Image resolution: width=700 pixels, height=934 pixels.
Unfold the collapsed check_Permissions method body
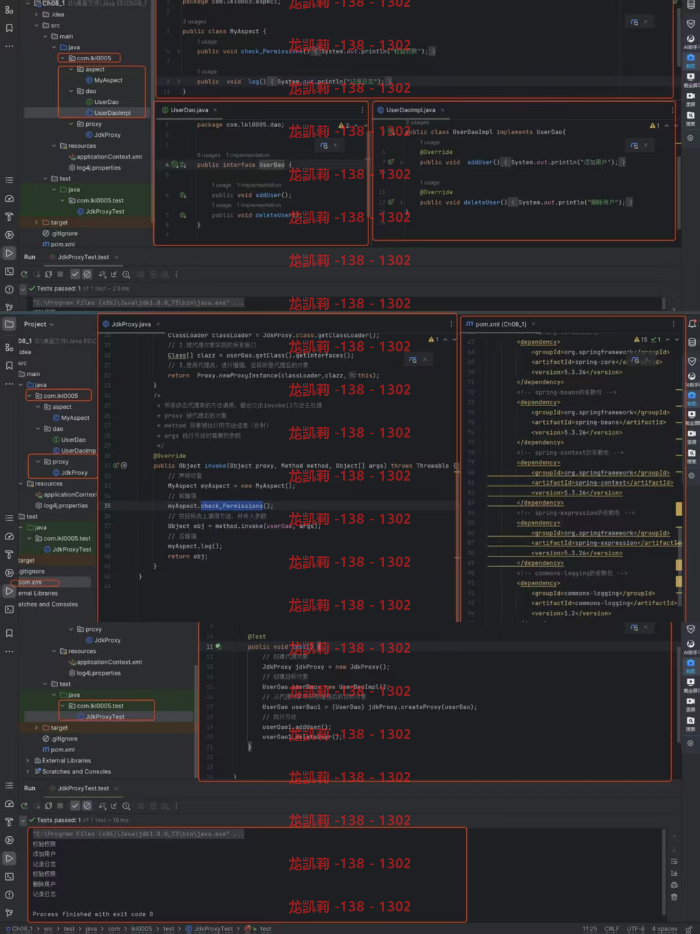coord(179,51)
